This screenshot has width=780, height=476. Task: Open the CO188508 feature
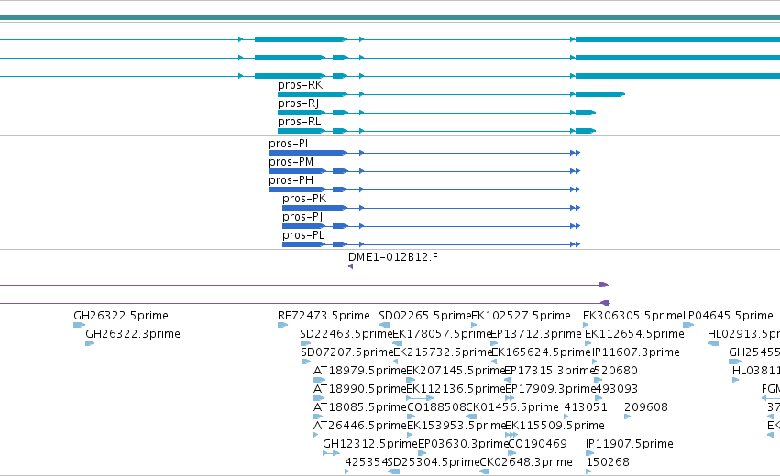[x=411, y=416]
